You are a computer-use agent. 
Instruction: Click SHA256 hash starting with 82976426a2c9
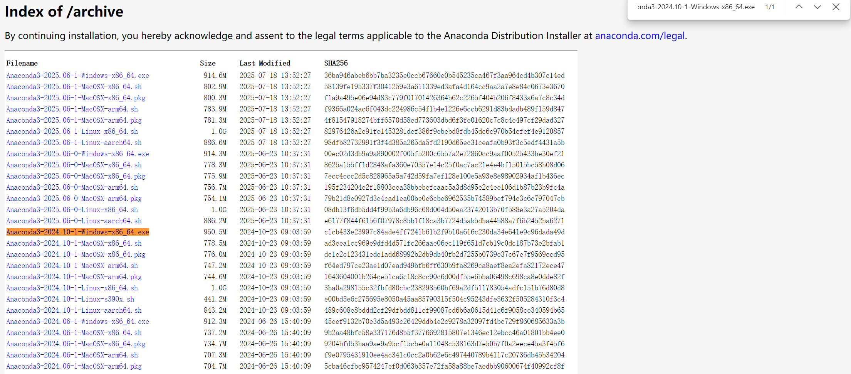tap(444, 131)
